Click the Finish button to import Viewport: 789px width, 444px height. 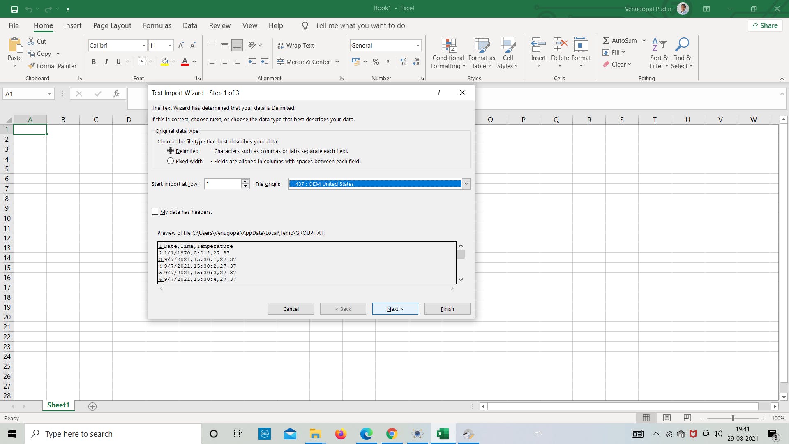pos(447,308)
